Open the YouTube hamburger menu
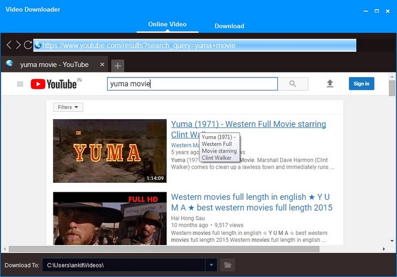Screen dimensions: 397x277 click(20, 84)
